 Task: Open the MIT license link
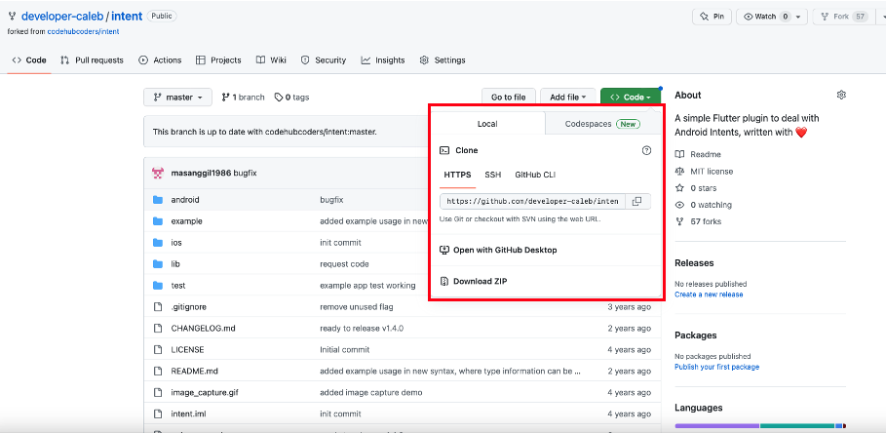704,172
